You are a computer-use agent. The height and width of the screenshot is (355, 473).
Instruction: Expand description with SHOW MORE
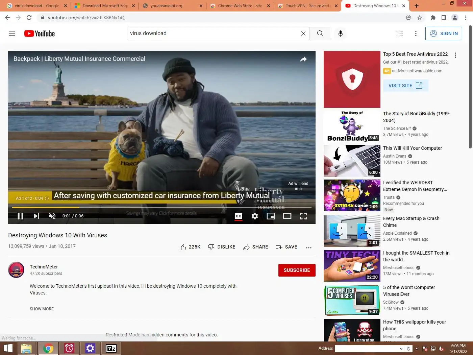click(42, 309)
